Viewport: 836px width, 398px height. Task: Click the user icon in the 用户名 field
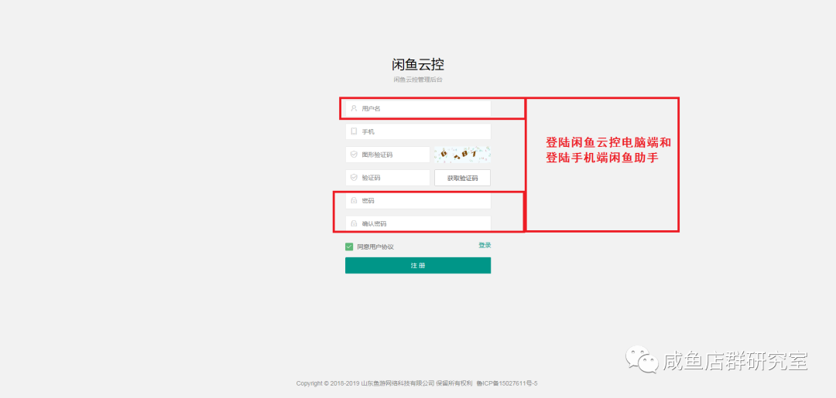click(354, 109)
